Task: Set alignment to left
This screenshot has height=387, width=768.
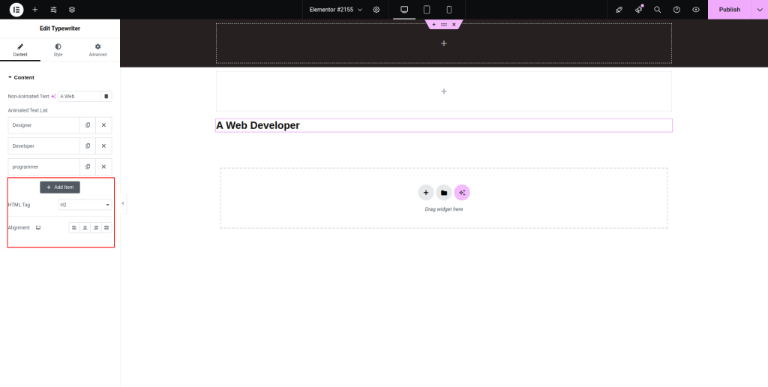Action: [x=74, y=228]
